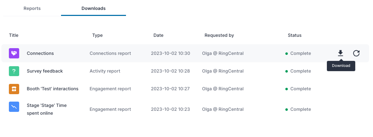This screenshot has width=373, height=137.
Task: Click the 2023-10-02 10:23 date cell
Action: pyautogui.click(x=170, y=109)
